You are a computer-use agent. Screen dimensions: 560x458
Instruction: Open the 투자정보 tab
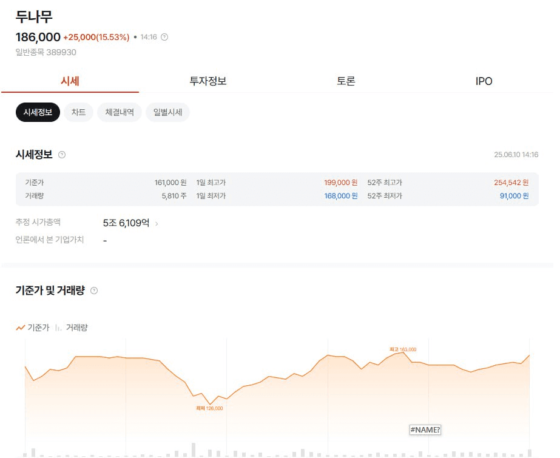click(x=208, y=81)
